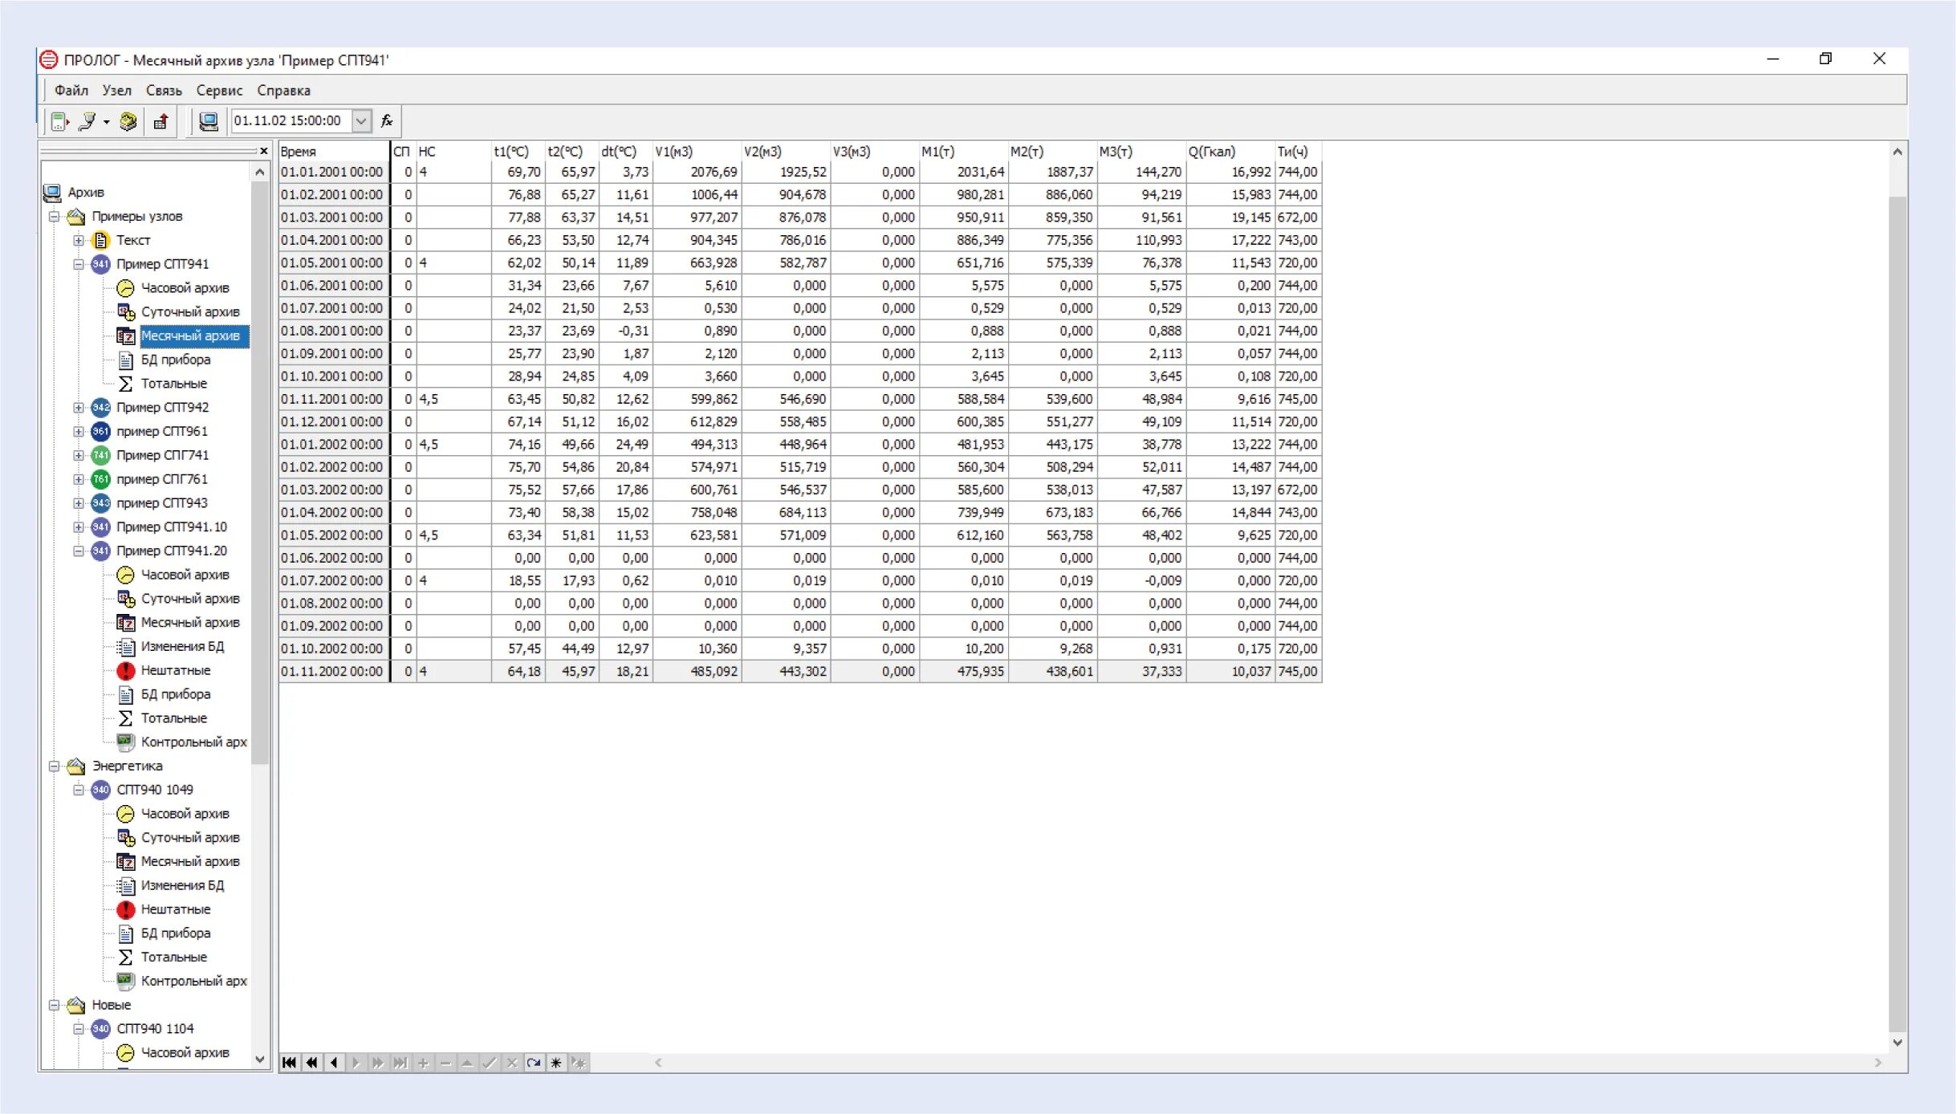Open the Сервис menu
The height and width of the screenshot is (1114, 1956).
tap(219, 91)
